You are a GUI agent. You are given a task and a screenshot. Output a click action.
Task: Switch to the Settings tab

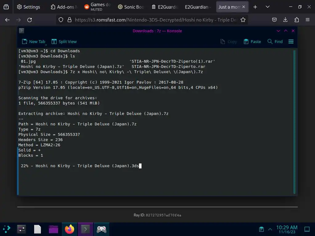(x=29, y=7)
